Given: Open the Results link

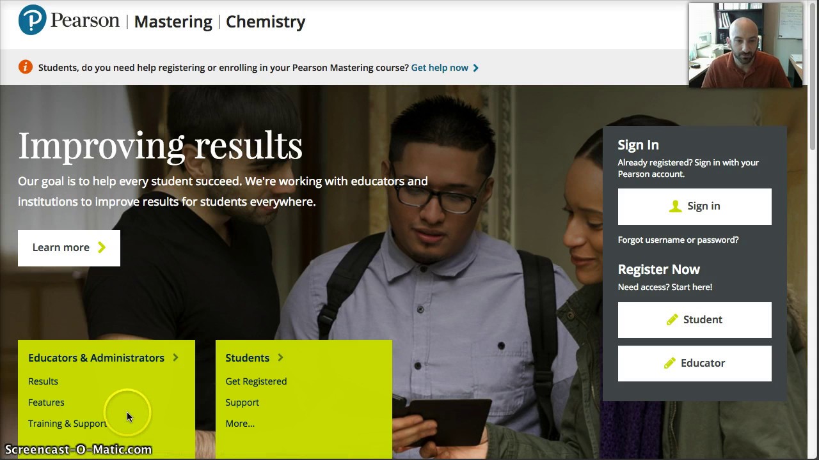Looking at the screenshot, I should 43,381.
